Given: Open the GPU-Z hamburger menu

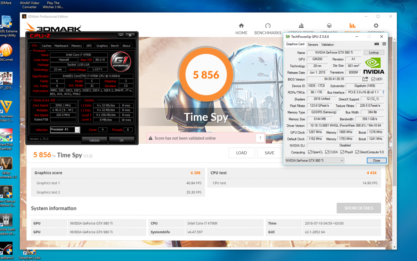Looking at the screenshot, I should coord(384,44).
